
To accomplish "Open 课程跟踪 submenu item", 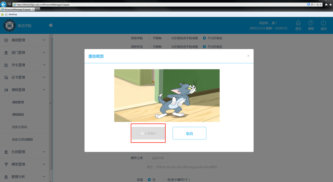I will pos(18,115).
